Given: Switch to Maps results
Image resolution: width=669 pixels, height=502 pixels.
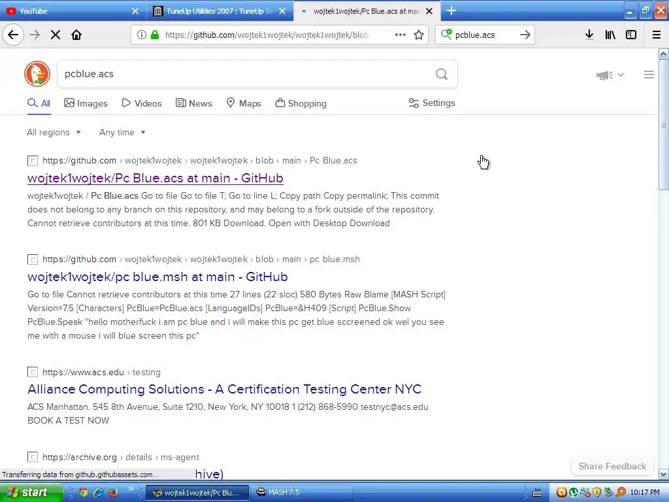Looking at the screenshot, I should coord(244,103).
